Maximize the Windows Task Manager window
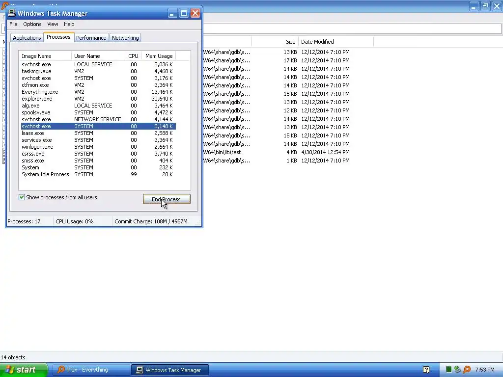Screen dimensions: 503x377 [x=184, y=13]
